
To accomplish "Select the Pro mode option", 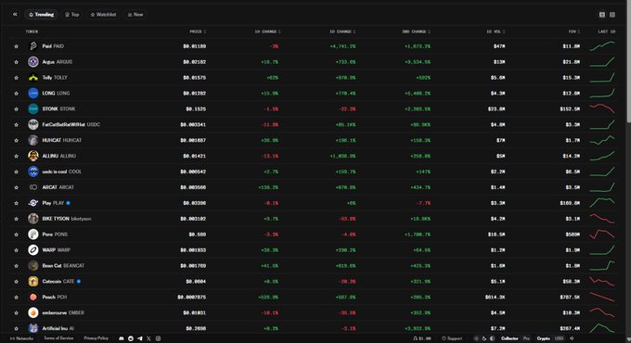I will (526, 338).
